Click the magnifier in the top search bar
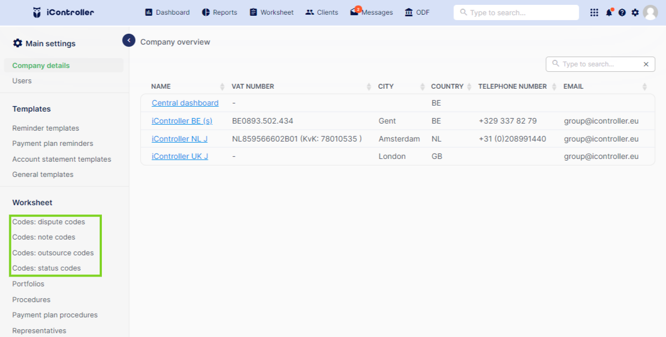 click(464, 12)
